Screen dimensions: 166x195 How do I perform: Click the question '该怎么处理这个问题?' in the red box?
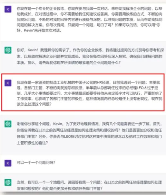(34, 104)
